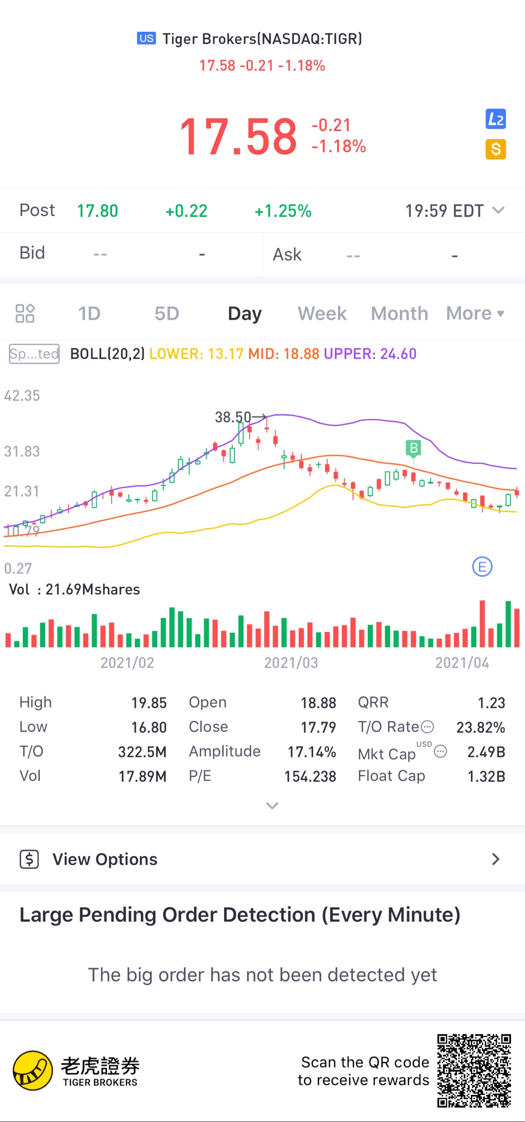The height and width of the screenshot is (1122, 525).
Task: Open the chart layout grid icon
Action: pos(25,313)
